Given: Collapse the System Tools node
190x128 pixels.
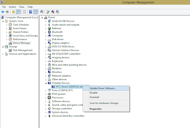Looking at the screenshot, I should coord(3,21).
